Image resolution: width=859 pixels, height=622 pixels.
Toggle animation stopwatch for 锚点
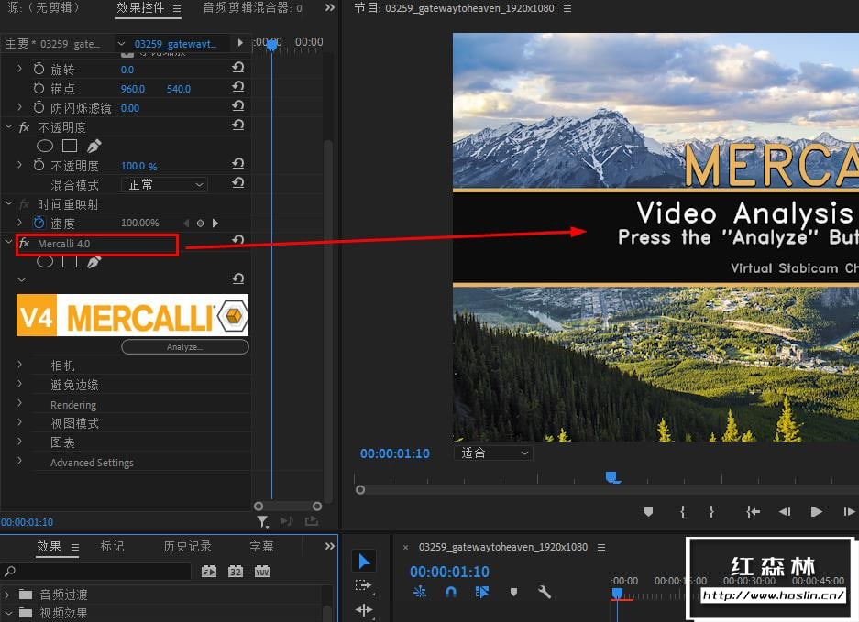(39, 88)
